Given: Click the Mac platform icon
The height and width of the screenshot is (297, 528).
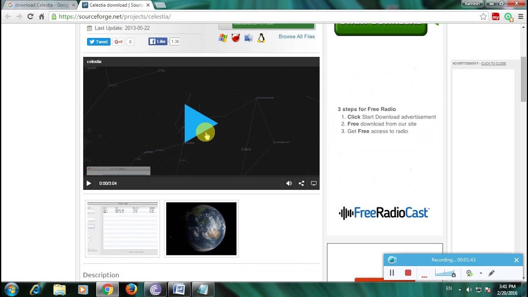Looking at the screenshot, I should (248, 38).
